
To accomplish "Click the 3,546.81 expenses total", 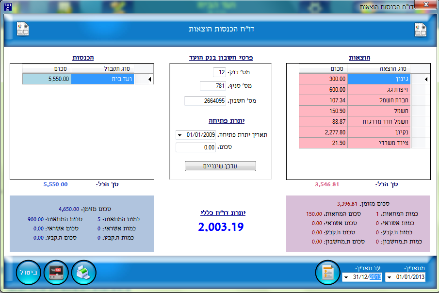I will [x=327, y=184].
